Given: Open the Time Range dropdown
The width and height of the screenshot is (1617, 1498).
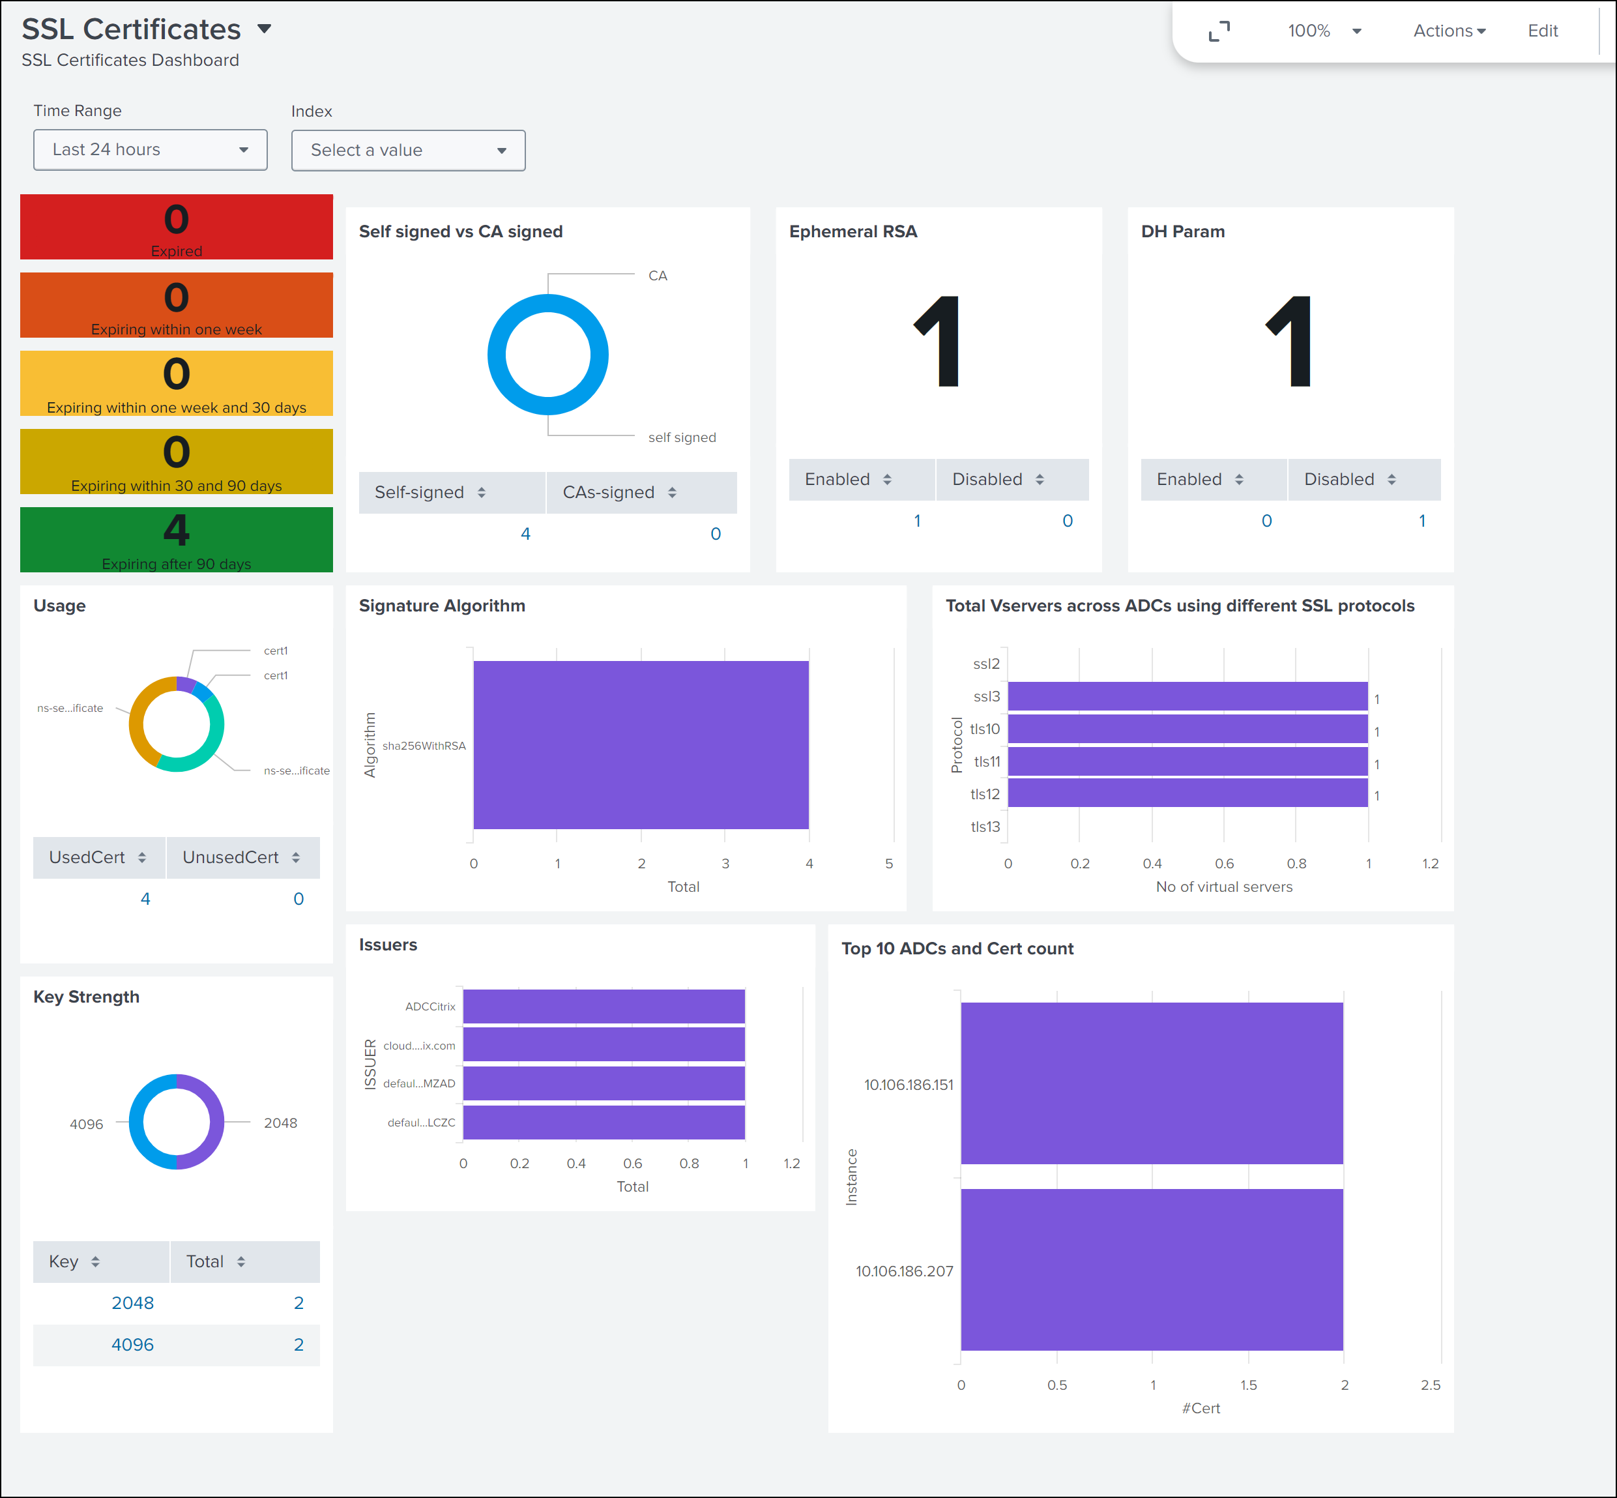Looking at the screenshot, I should tap(150, 150).
